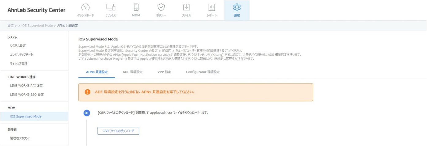Open システム設定 in the sidebar
427x146 pixels.
point(18,46)
